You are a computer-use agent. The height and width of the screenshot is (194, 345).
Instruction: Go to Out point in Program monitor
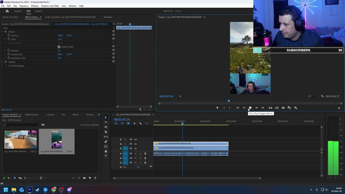263,108
